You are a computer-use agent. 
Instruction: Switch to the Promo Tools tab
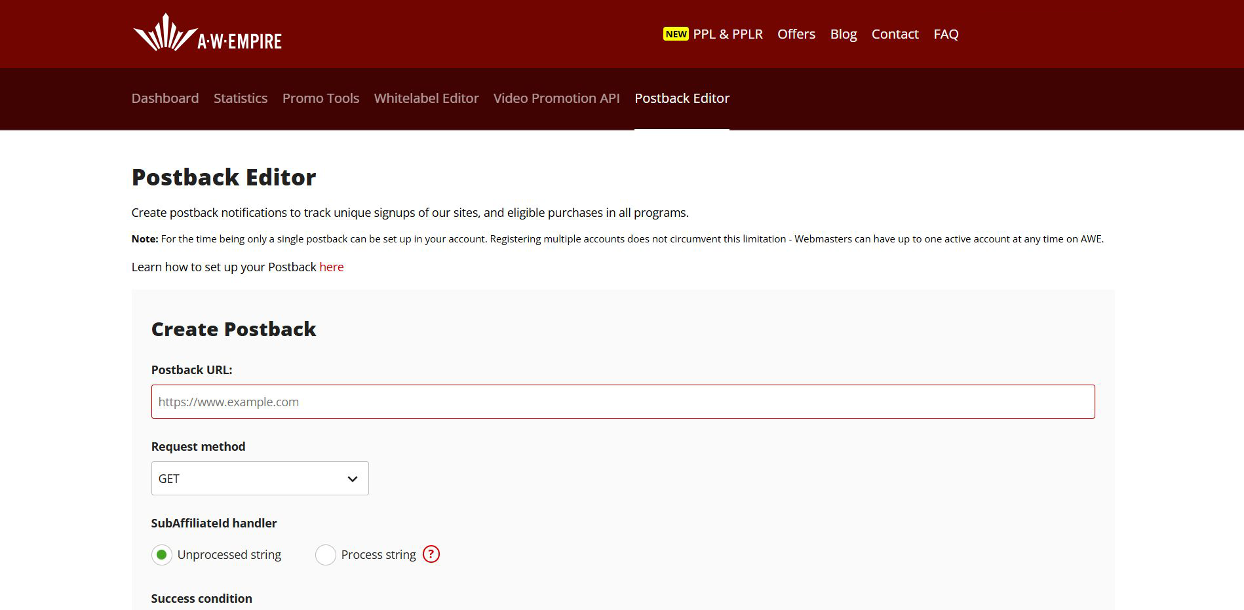(x=321, y=98)
